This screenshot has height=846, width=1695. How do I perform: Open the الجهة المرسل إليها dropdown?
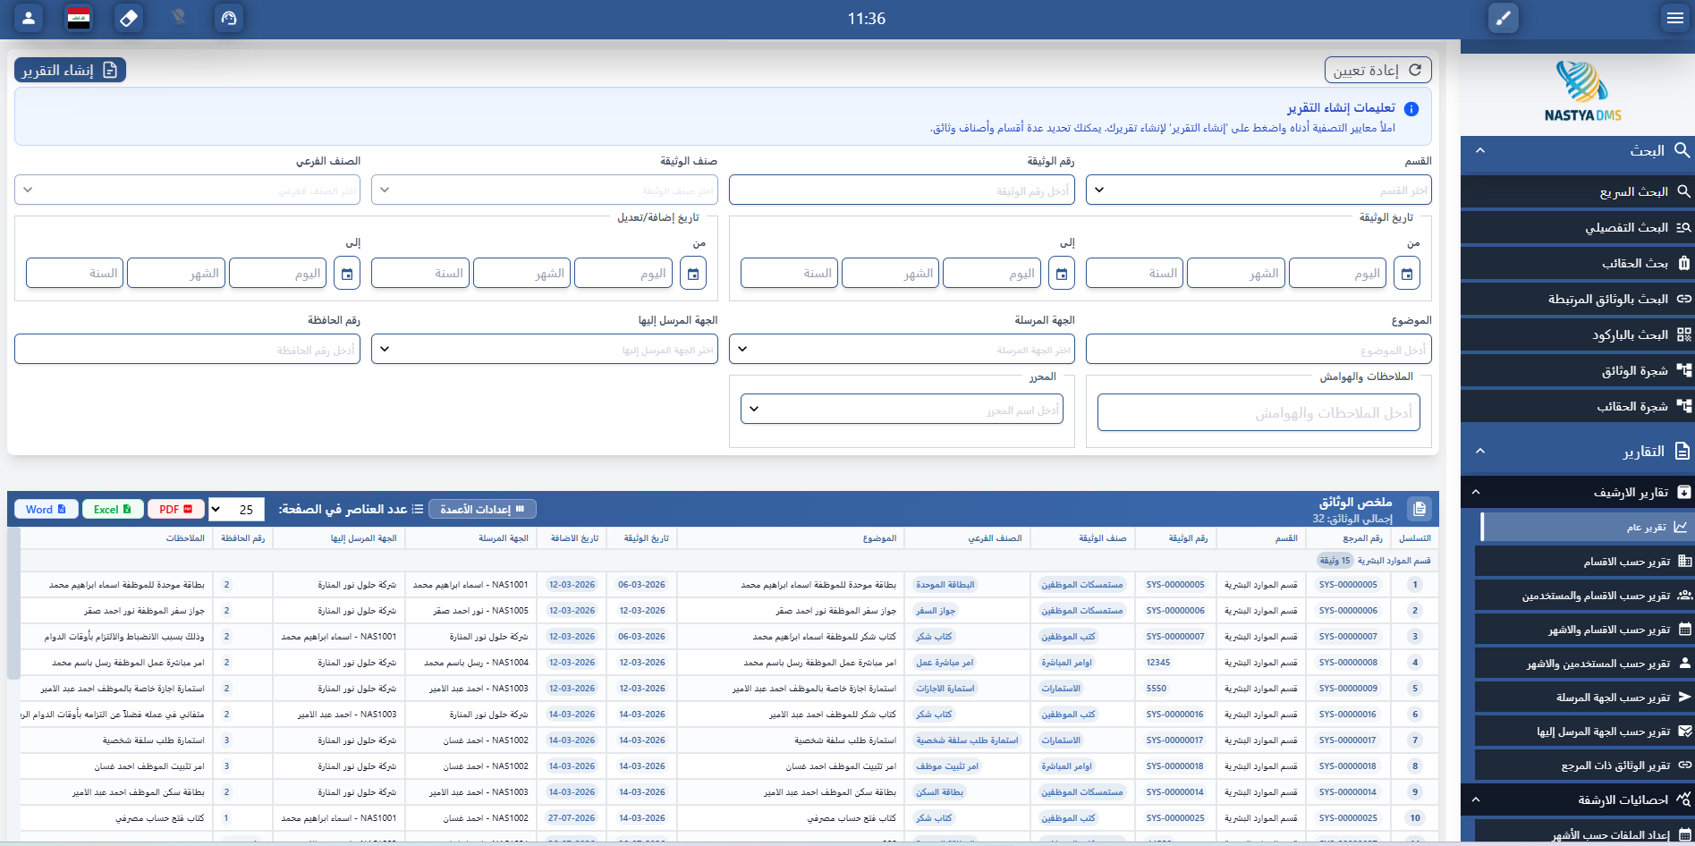[x=545, y=349]
